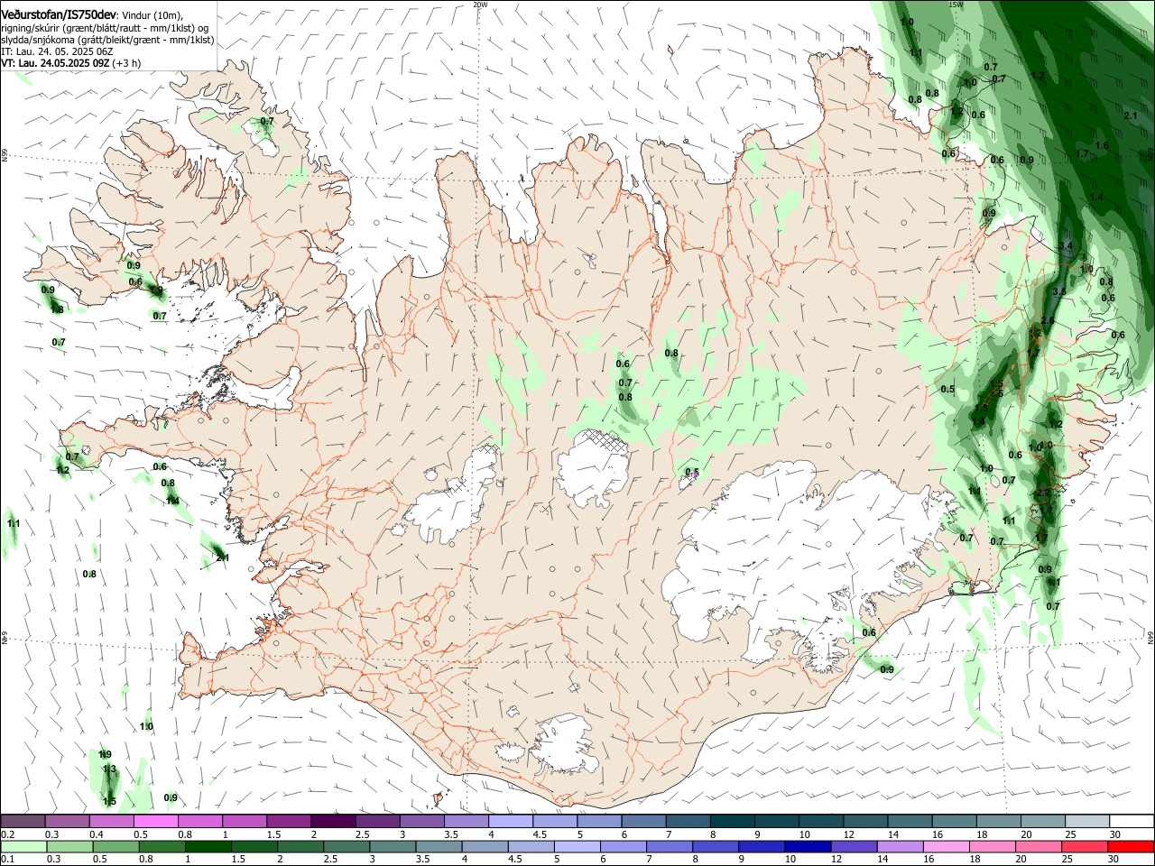Click the "1.9" precipitation value on the map
The height and width of the screenshot is (866, 1155).
pos(106,754)
